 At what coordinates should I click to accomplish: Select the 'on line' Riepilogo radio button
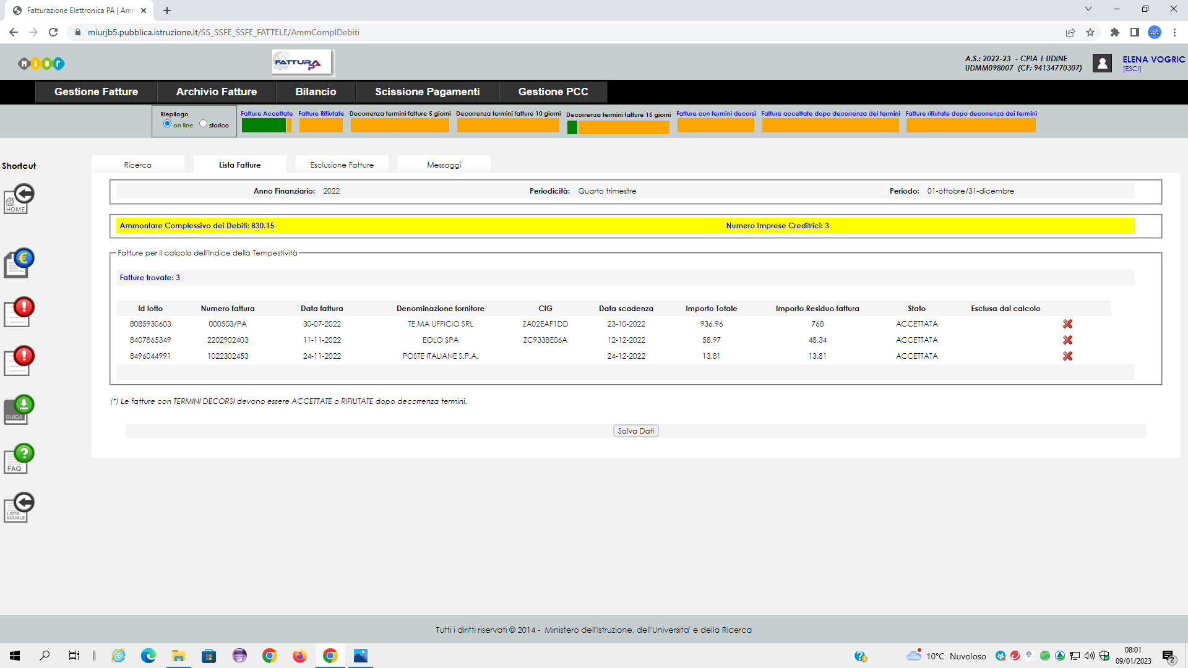click(x=167, y=124)
